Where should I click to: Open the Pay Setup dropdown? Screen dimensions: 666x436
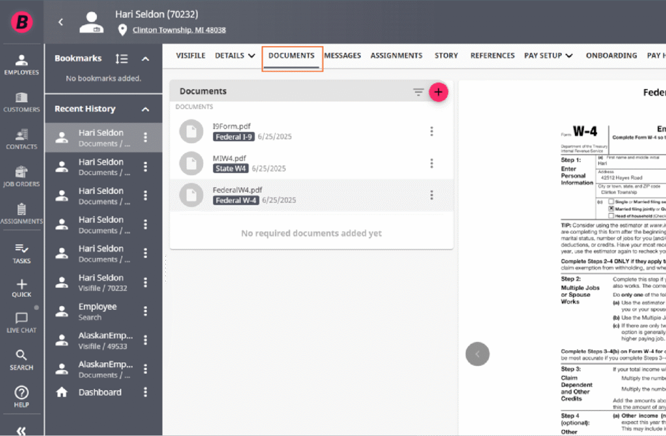[548, 56]
